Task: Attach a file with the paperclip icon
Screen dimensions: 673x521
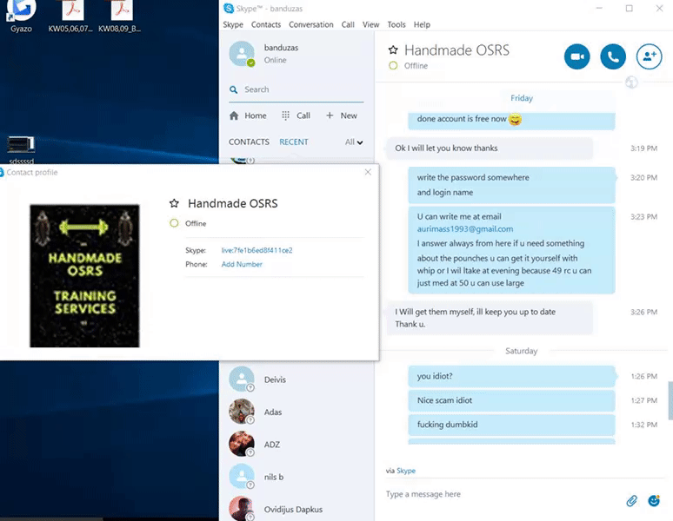Action: click(x=631, y=500)
